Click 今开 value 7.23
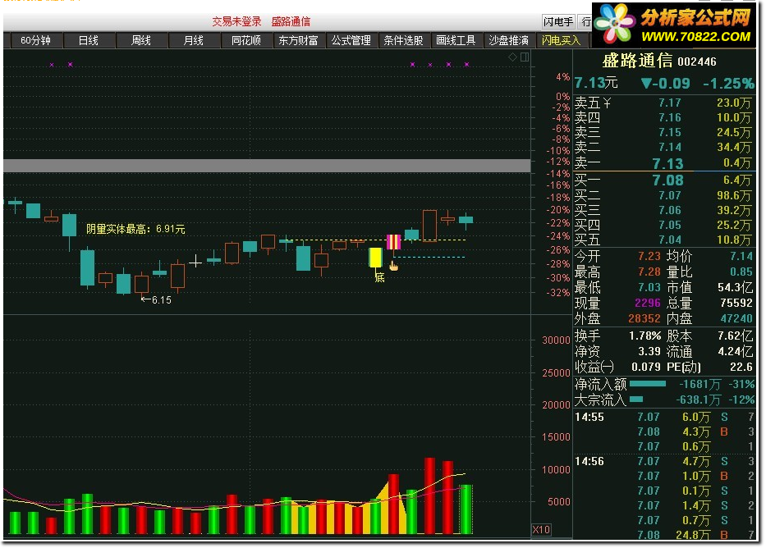Viewport: 766px width, 548px height. 649,256
